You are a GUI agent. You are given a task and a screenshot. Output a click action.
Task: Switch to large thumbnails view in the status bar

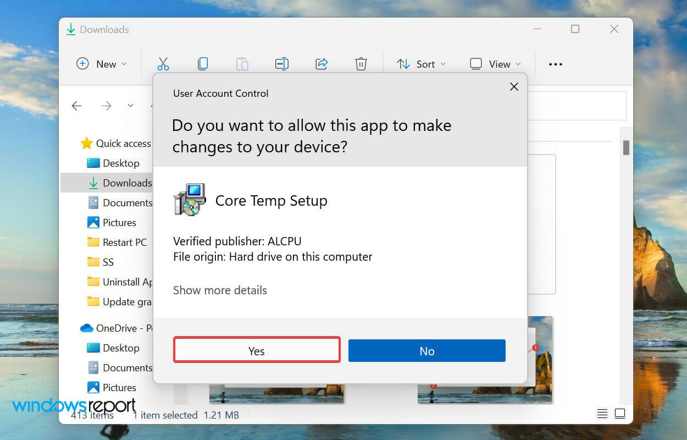[620, 413]
